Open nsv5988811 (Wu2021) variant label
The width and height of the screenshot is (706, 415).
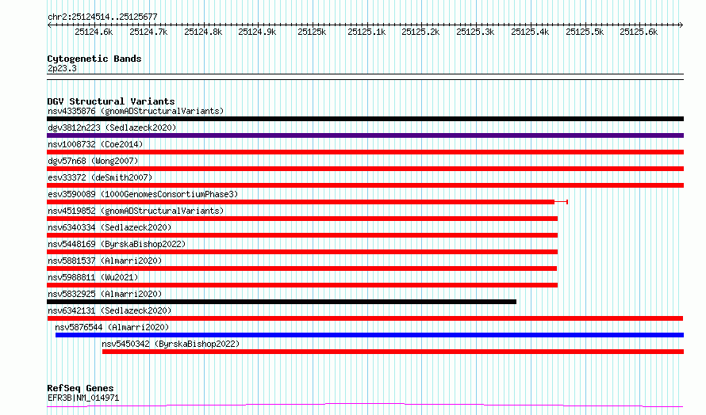pyautogui.click(x=93, y=277)
